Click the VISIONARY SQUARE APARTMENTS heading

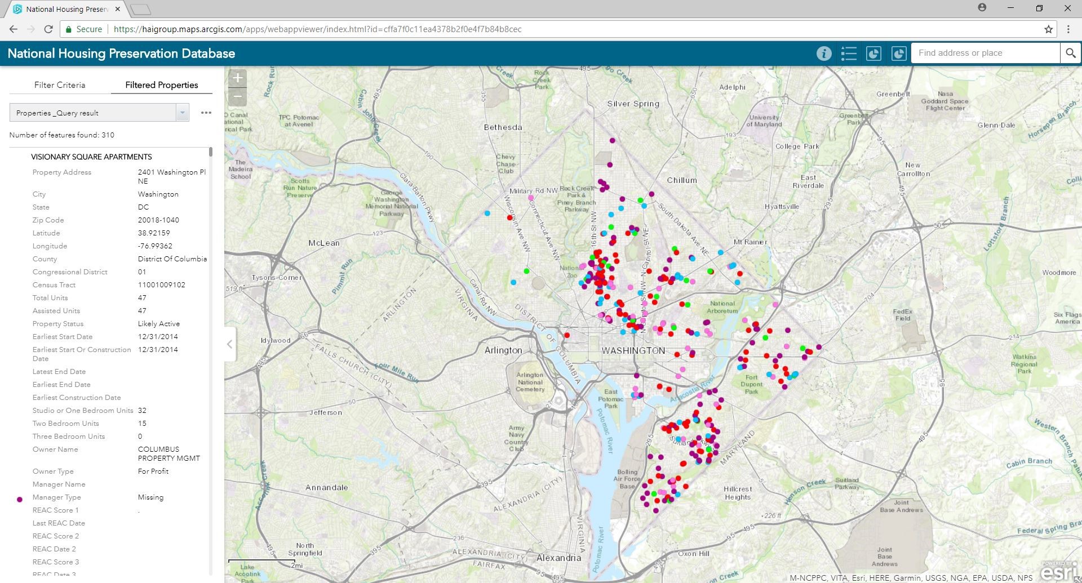[x=91, y=156]
